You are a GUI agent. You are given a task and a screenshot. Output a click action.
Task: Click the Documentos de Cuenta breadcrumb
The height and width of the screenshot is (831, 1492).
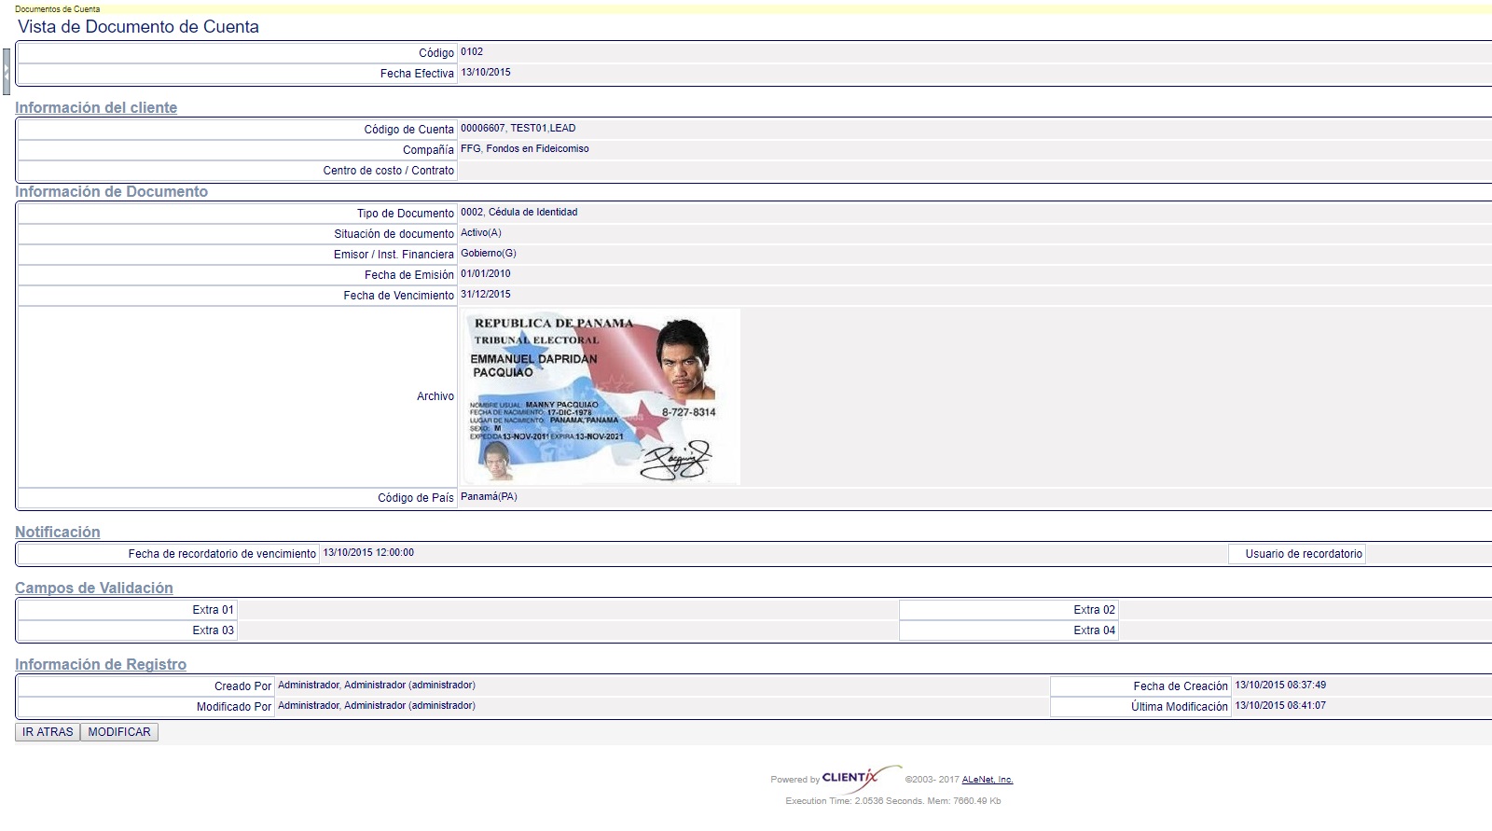[57, 9]
